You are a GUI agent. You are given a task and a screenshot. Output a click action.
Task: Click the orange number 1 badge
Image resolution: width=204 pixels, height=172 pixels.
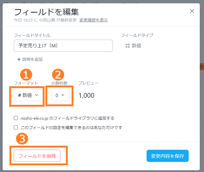pyautogui.click(x=26, y=75)
